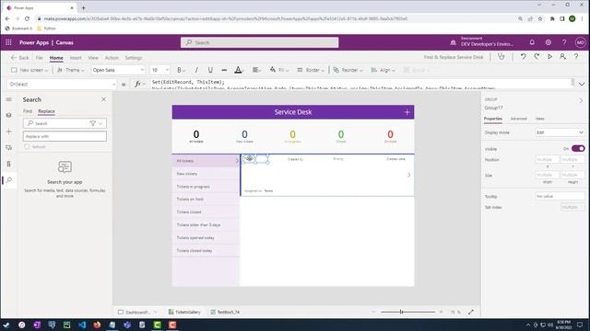The height and width of the screenshot is (331, 590).
Task: Open the Reorder dropdown
Action: 348,70
